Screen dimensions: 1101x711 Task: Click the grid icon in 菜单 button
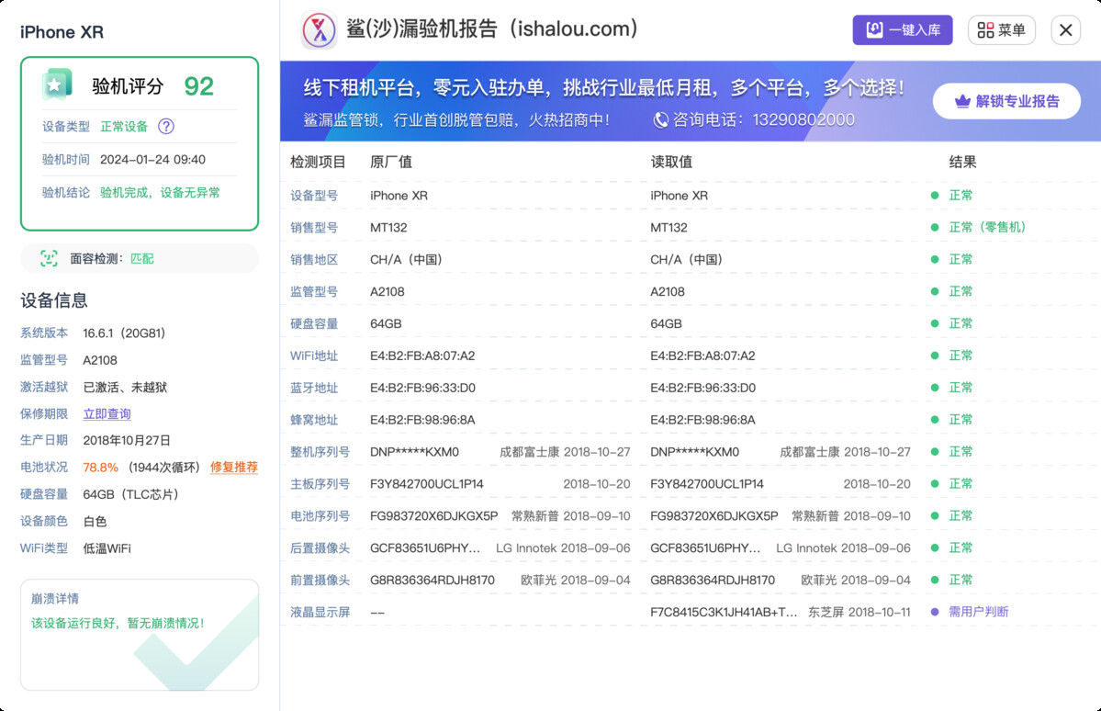click(985, 30)
